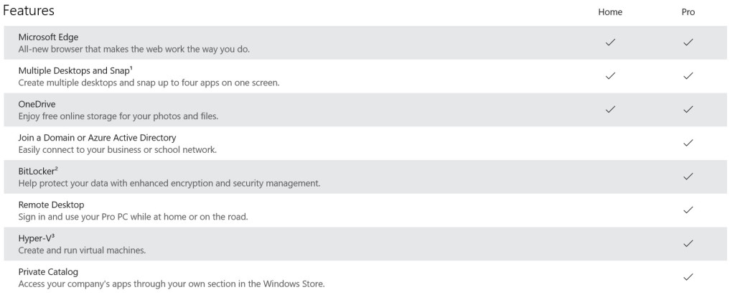Click the Hyper-V feature title
The width and height of the screenshot is (735, 295).
tap(36, 238)
